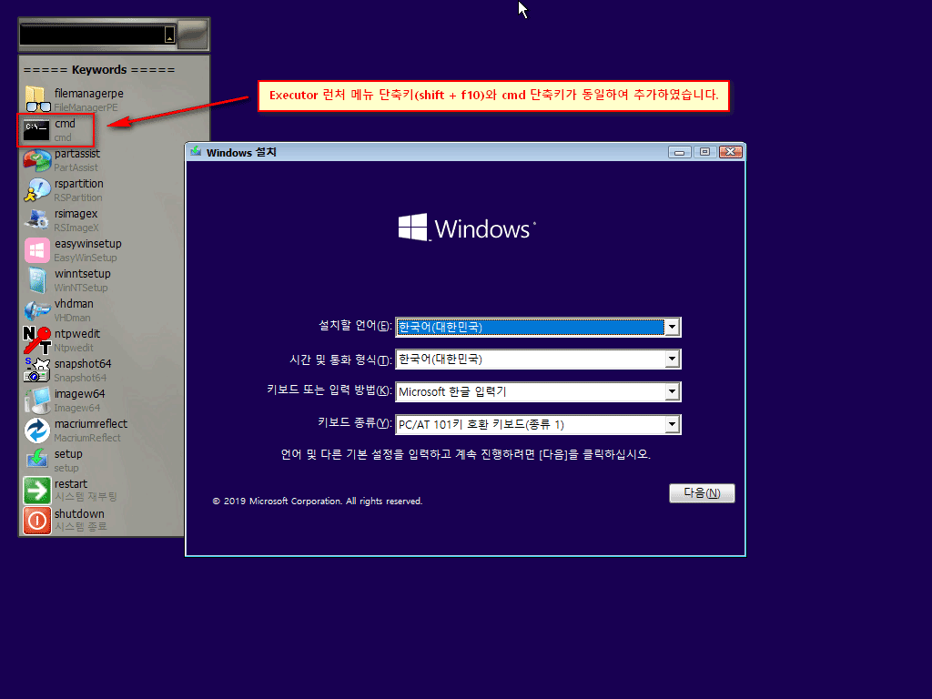The height and width of the screenshot is (699, 932).
Task: Open the pink easywinsetup icon
Action: click(36, 250)
